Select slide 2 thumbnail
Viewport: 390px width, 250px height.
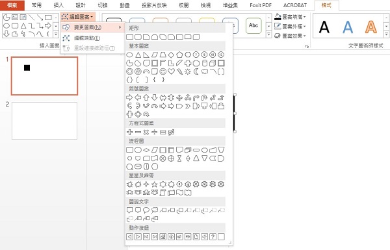[44, 121]
